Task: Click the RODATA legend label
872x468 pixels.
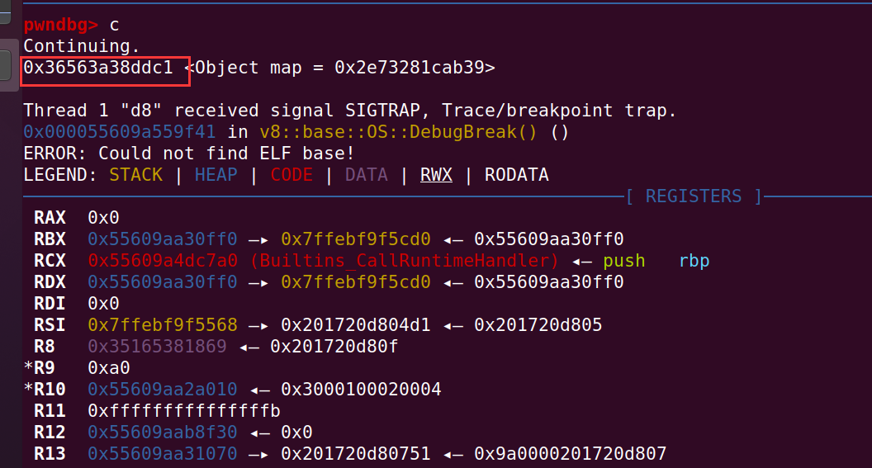Action: 517,175
